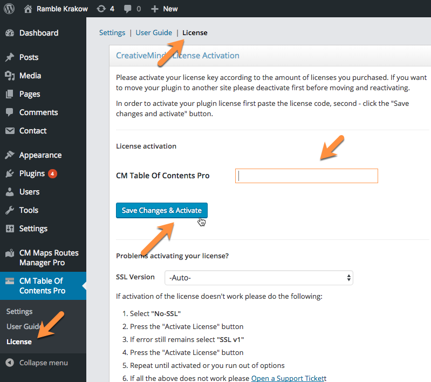Click the 'License activation' section label

(x=146, y=146)
